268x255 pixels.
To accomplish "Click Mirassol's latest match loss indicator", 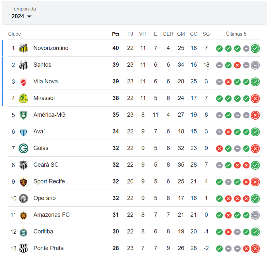I will [255, 98].
